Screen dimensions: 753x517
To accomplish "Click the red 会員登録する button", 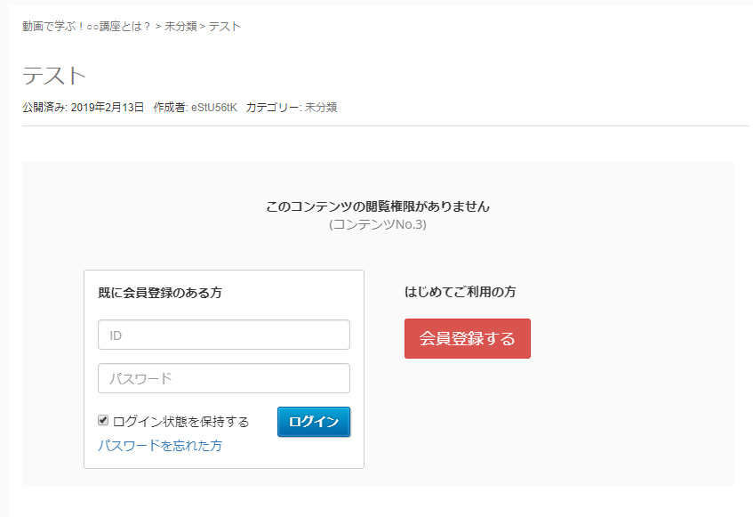I will tap(467, 339).
